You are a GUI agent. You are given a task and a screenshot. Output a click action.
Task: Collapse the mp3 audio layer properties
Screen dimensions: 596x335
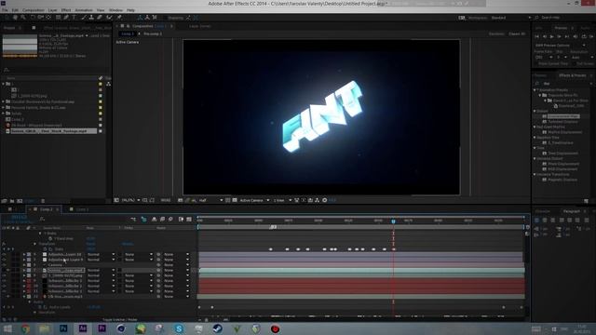click(24, 297)
